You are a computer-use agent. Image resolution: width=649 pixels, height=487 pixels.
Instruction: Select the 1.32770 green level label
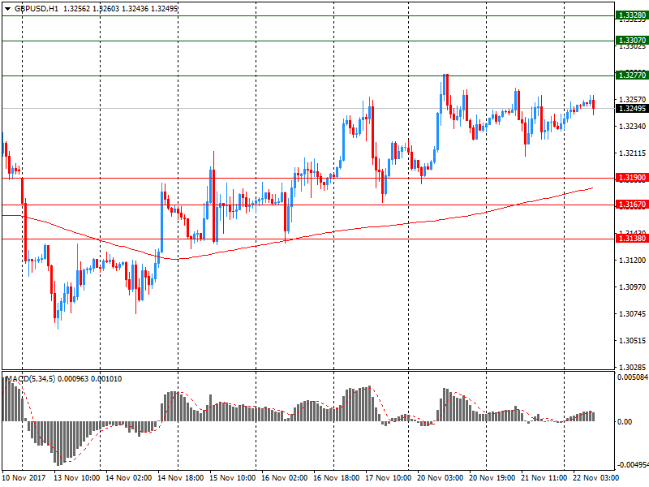pyautogui.click(x=632, y=75)
